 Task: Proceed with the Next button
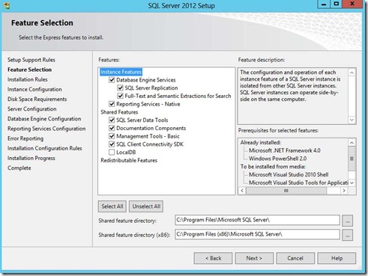(x=254, y=258)
